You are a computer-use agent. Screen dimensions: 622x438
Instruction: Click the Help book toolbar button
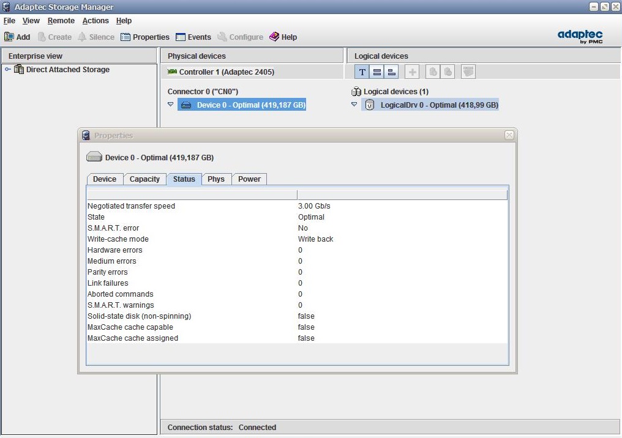point(283,37)
